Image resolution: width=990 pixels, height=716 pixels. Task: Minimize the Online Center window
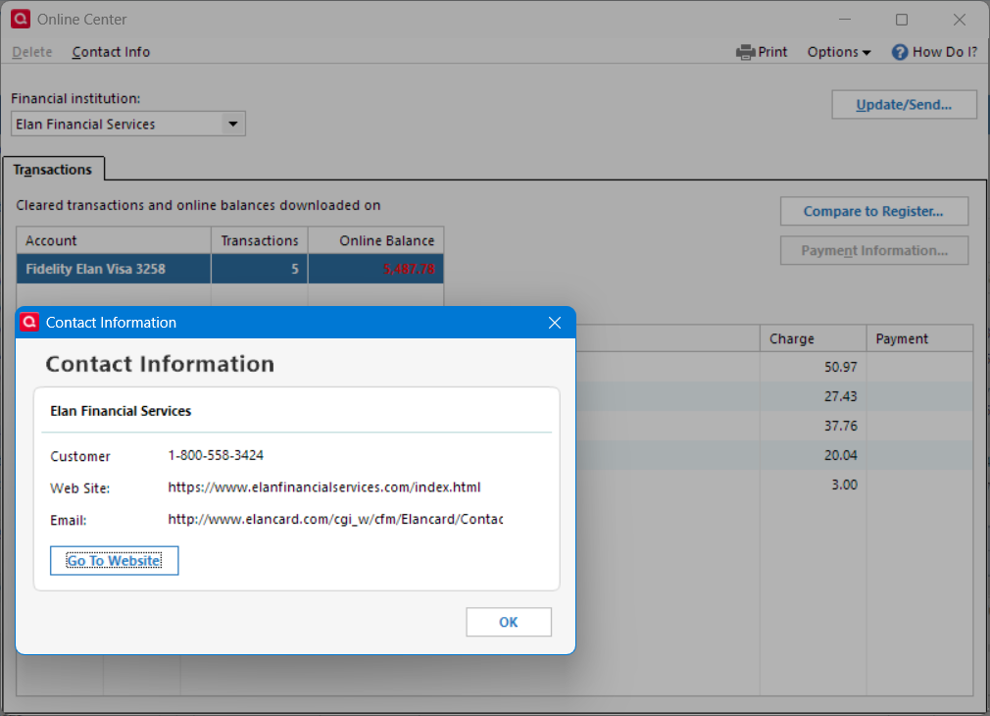point(845,20)
